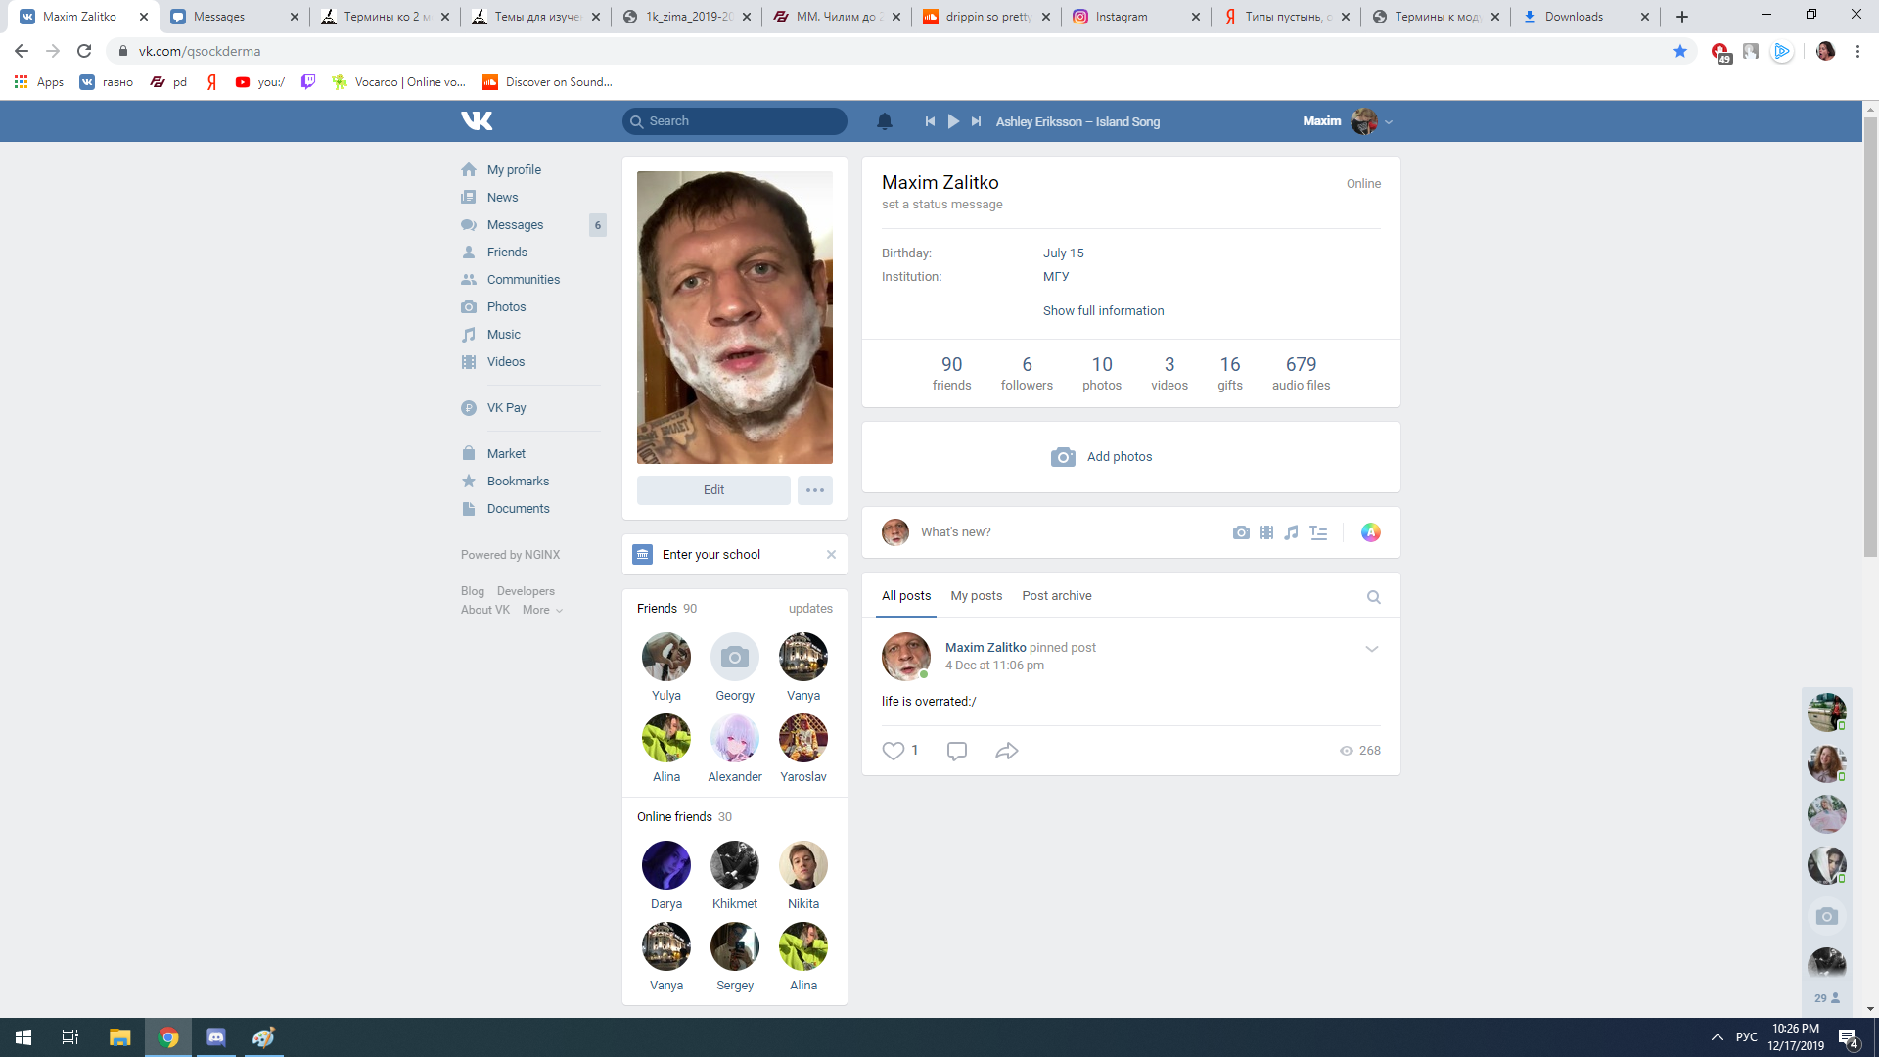
Task: Switch to the Post archive tab
Action: click(1056, 596)
